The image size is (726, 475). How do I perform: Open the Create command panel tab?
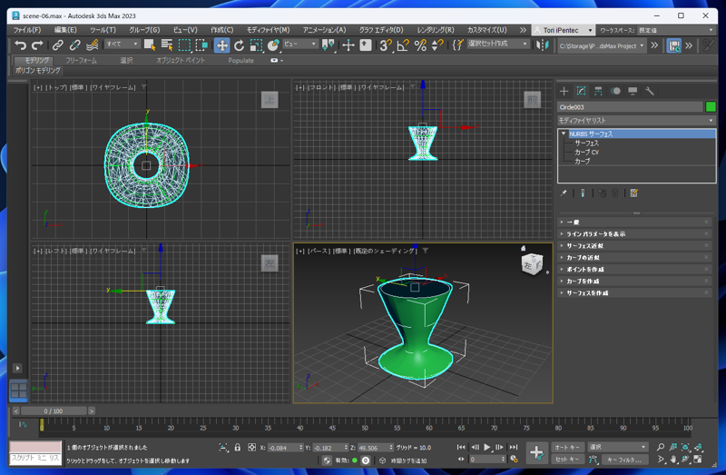pos(564,91)
